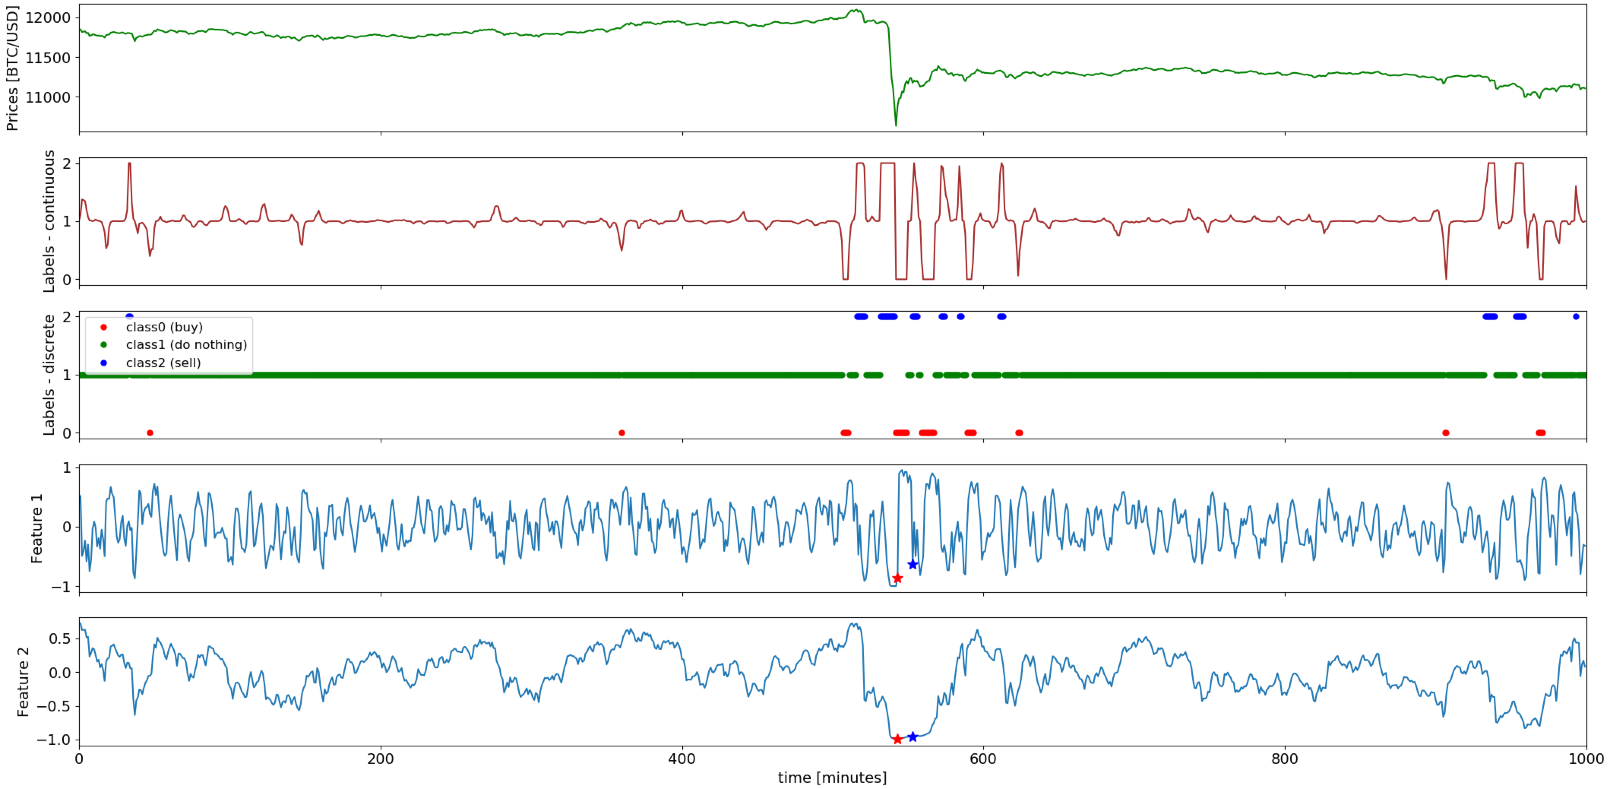Screen dimensions: 1610x789
Task: Click the 'class1 (do nothing)' legend entry
Action: point(186,344)
